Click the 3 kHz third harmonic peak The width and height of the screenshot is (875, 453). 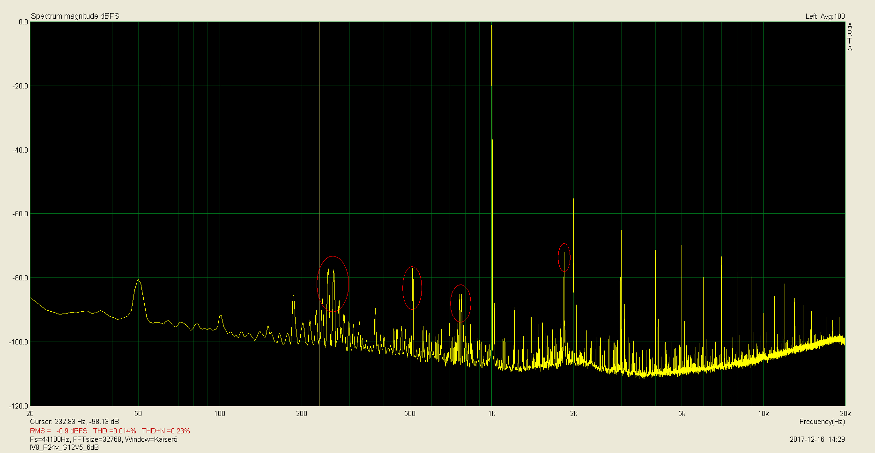click(621, 231)
